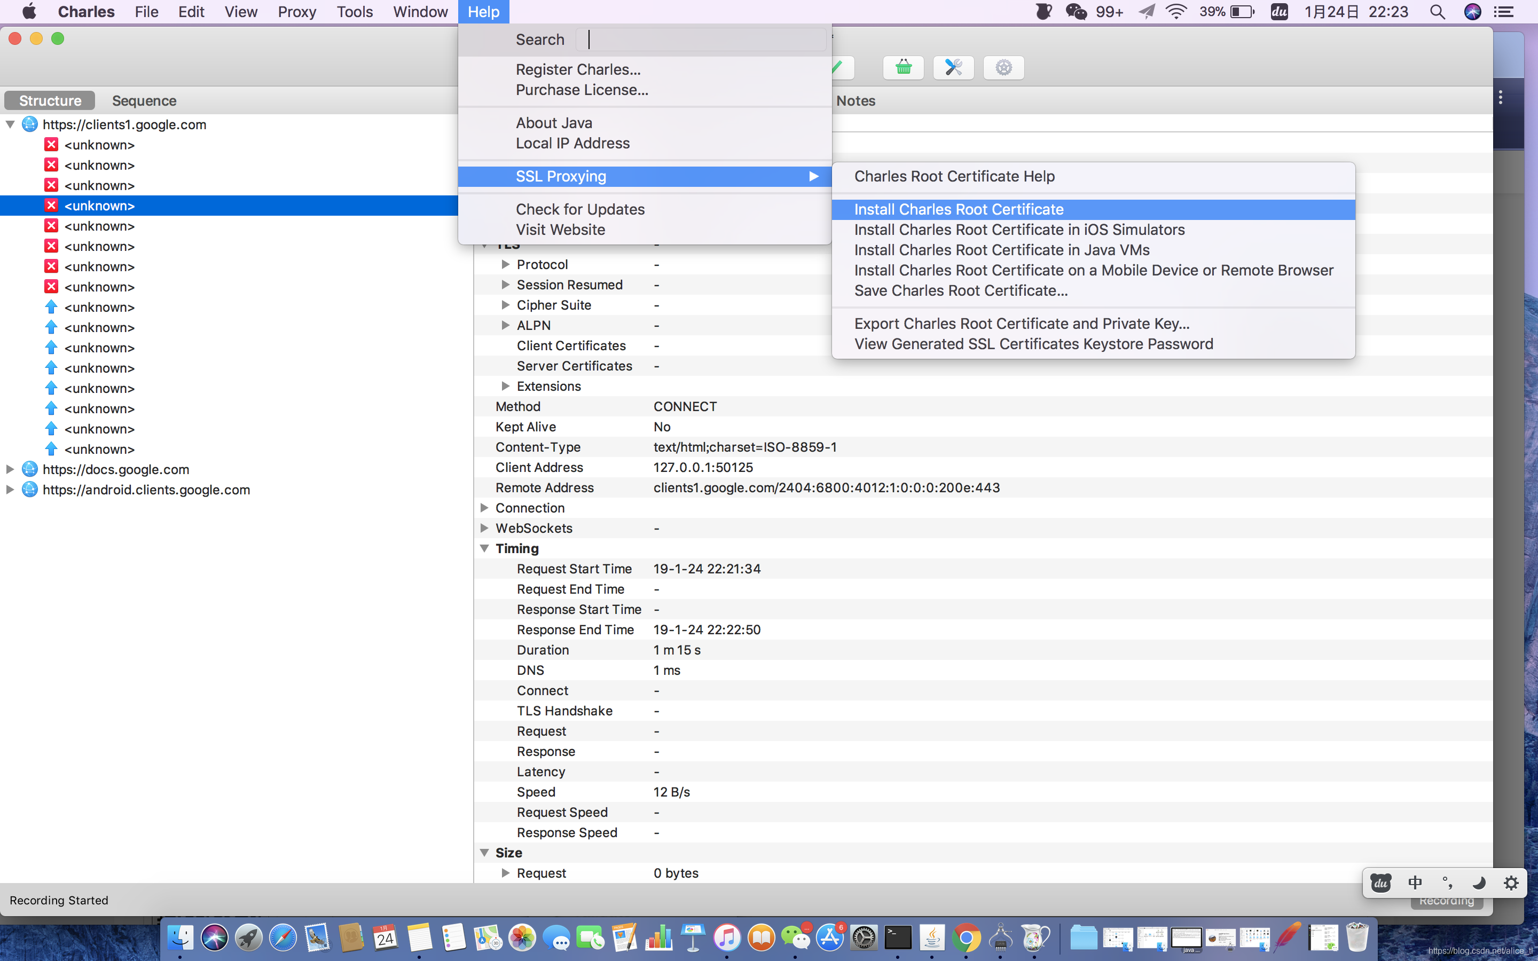Expand the Connection section
This screenshot has width=1538, height=961.
484,508
